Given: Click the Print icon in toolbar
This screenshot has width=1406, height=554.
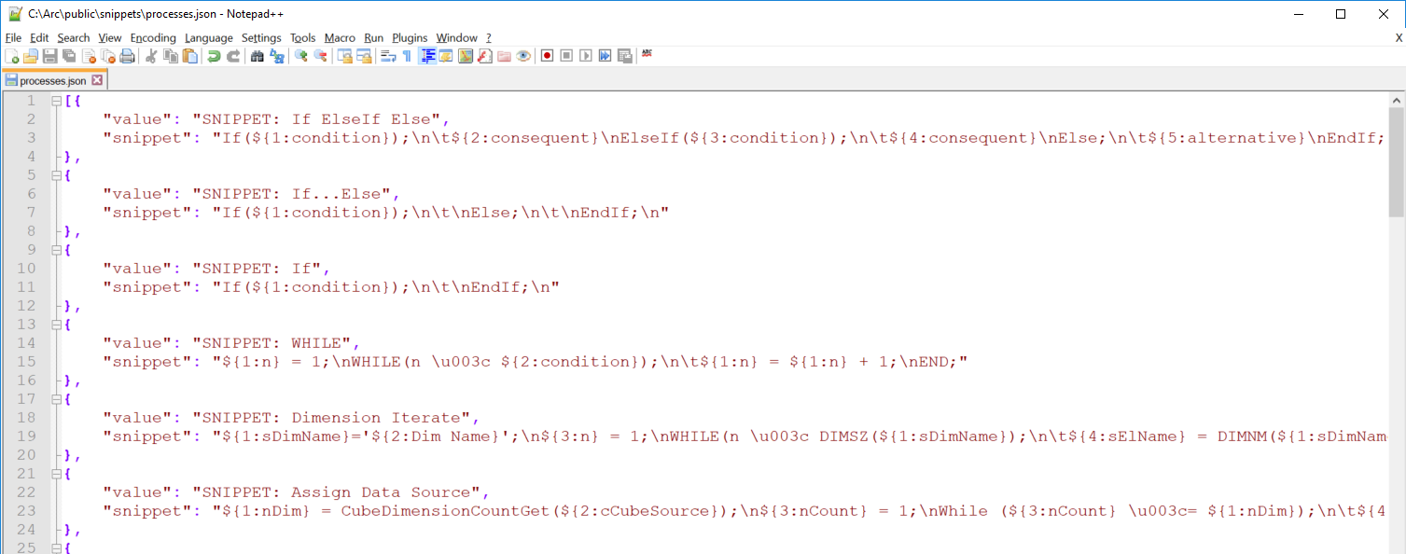Looking at the screenshot, I should point(127,56).
